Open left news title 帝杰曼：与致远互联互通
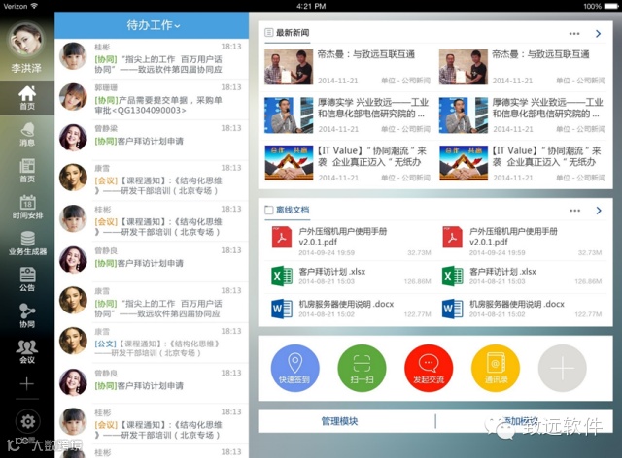622x458 pixels. pos(365,54)
